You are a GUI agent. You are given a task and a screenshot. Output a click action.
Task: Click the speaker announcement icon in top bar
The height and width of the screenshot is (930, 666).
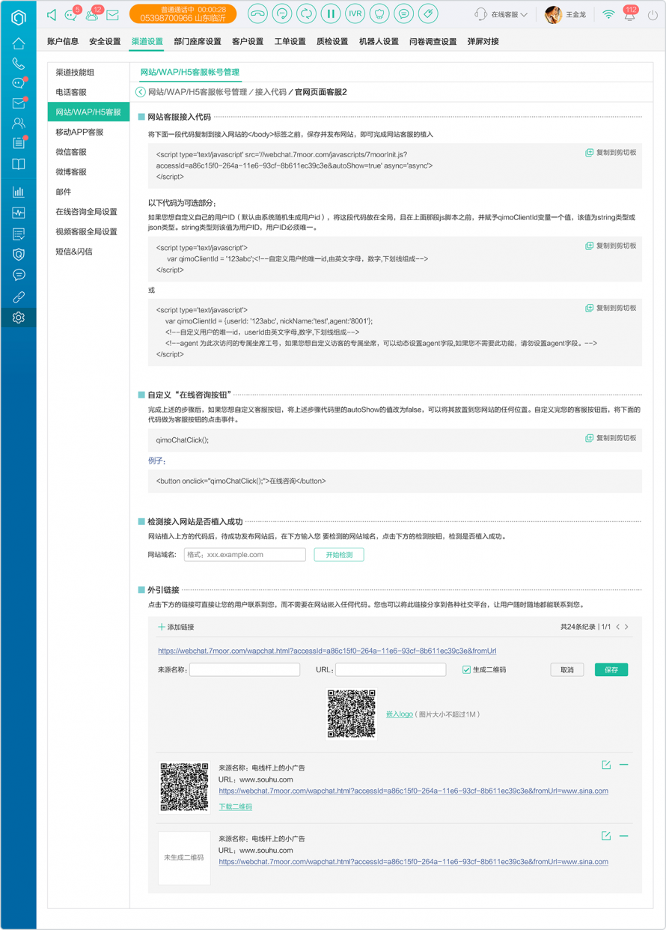pos(52,14)
